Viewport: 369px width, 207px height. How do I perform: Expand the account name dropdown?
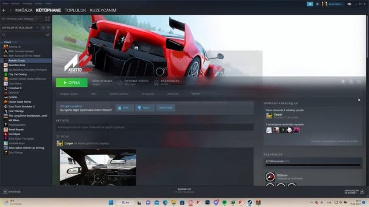[x=336, y=4]
